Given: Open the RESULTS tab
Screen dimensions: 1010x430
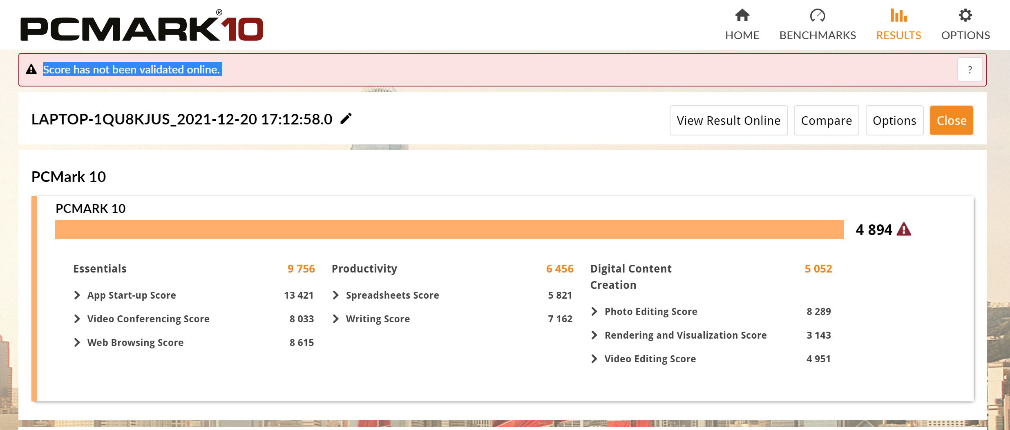Looking at the screenshot, I should [898, 25].
